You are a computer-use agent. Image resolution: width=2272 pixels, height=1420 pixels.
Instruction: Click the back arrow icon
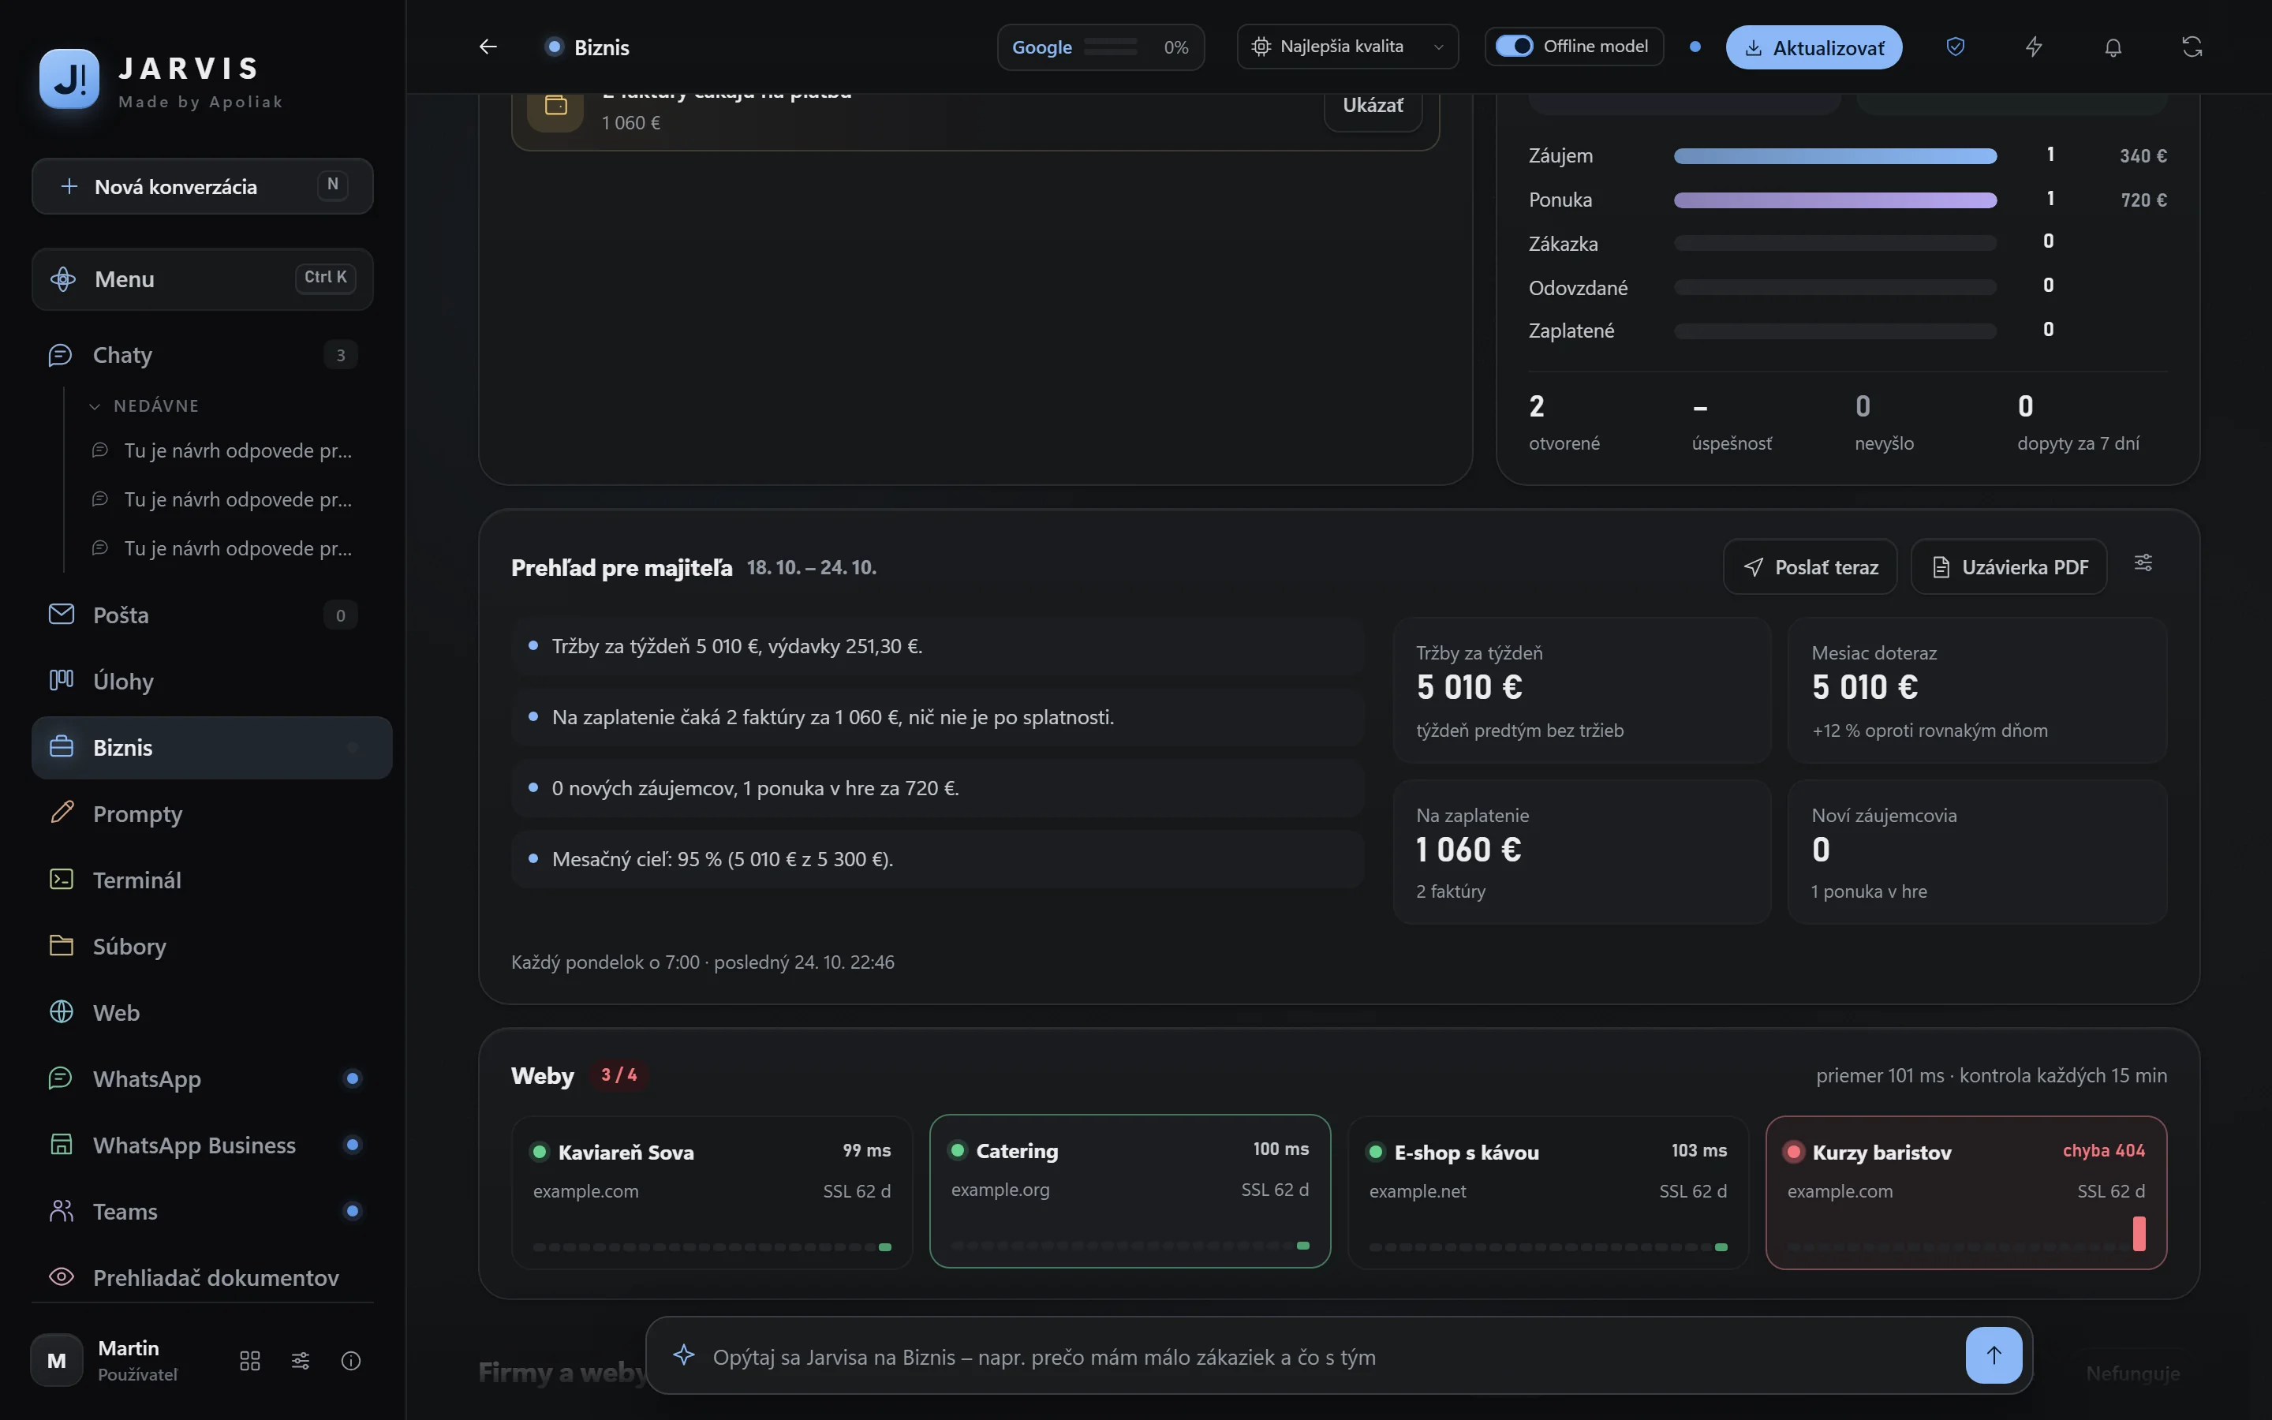tap(488, 47)
